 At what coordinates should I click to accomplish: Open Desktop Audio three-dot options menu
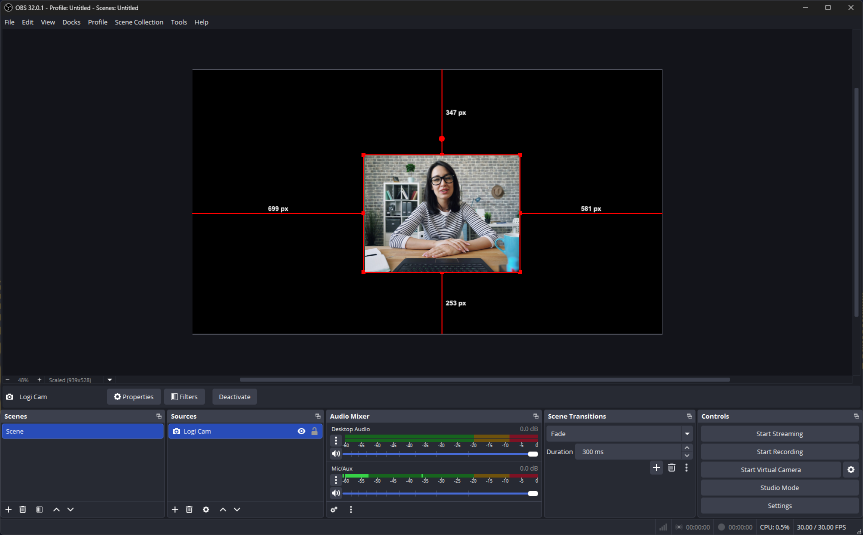pos(336,441)
